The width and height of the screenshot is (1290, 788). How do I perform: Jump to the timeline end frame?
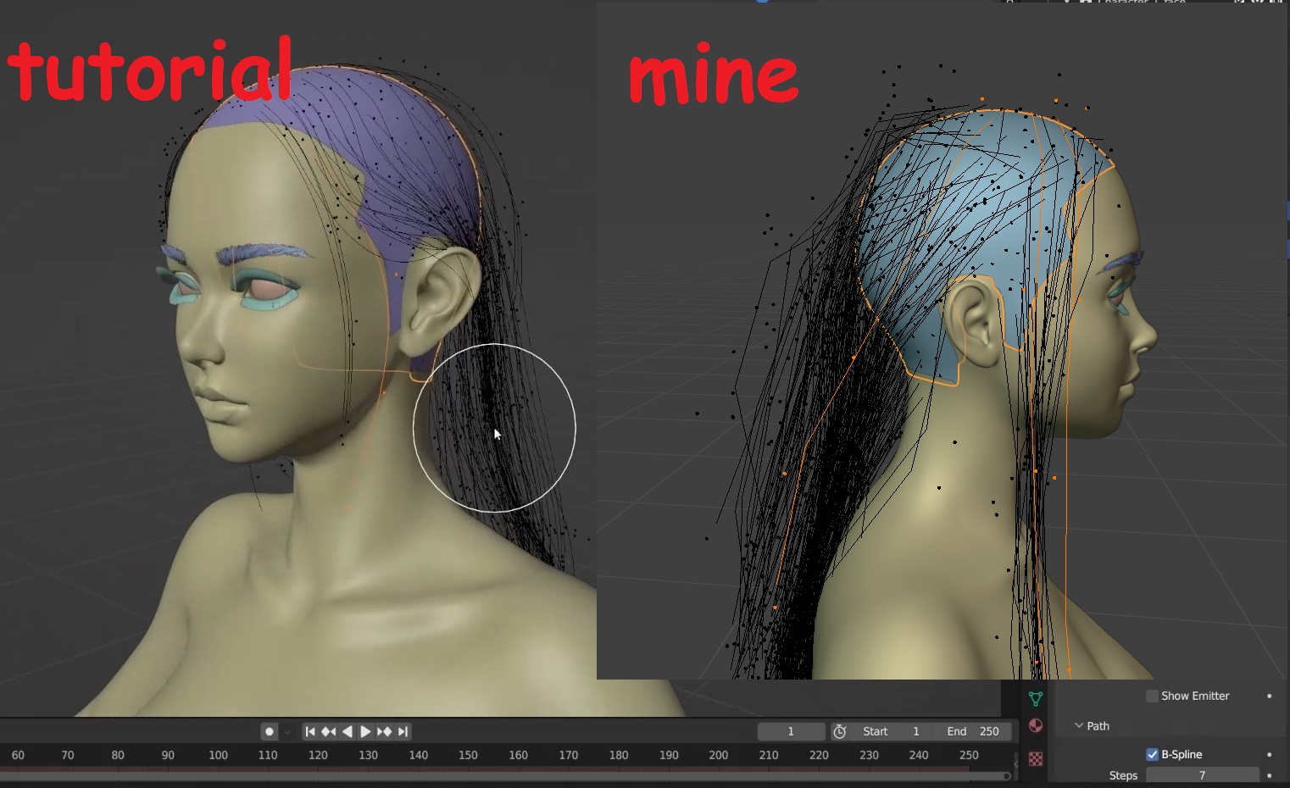(403, 731)
